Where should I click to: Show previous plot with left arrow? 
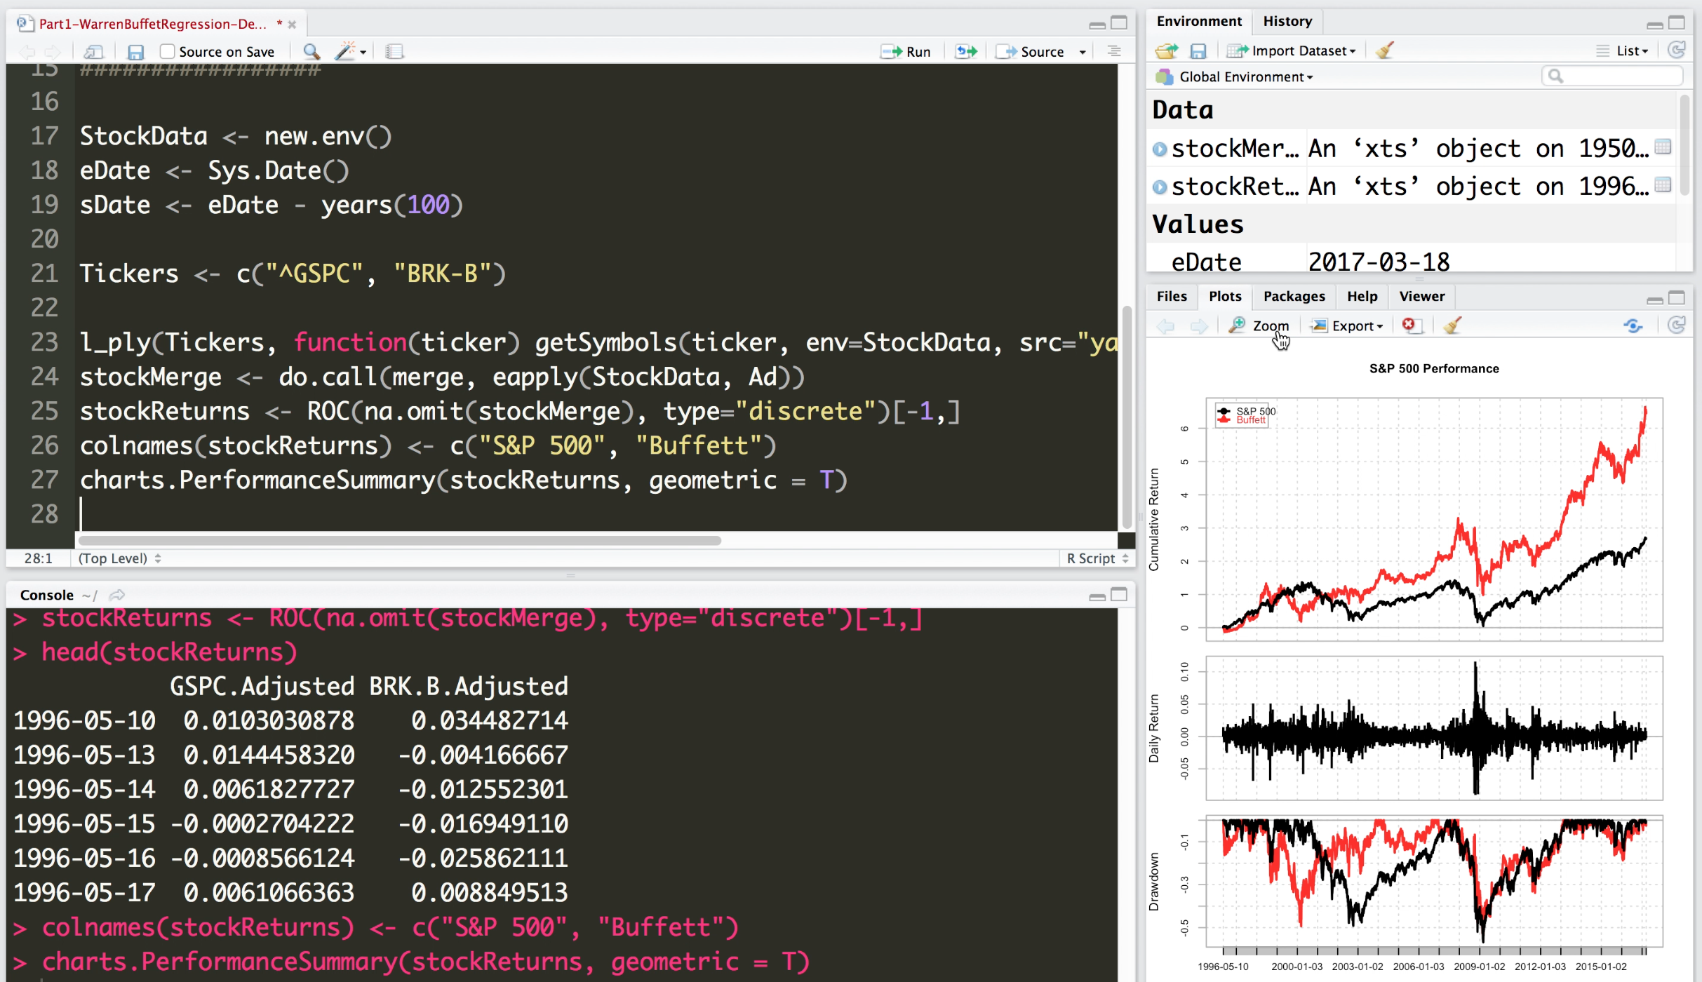point(1166,326)
